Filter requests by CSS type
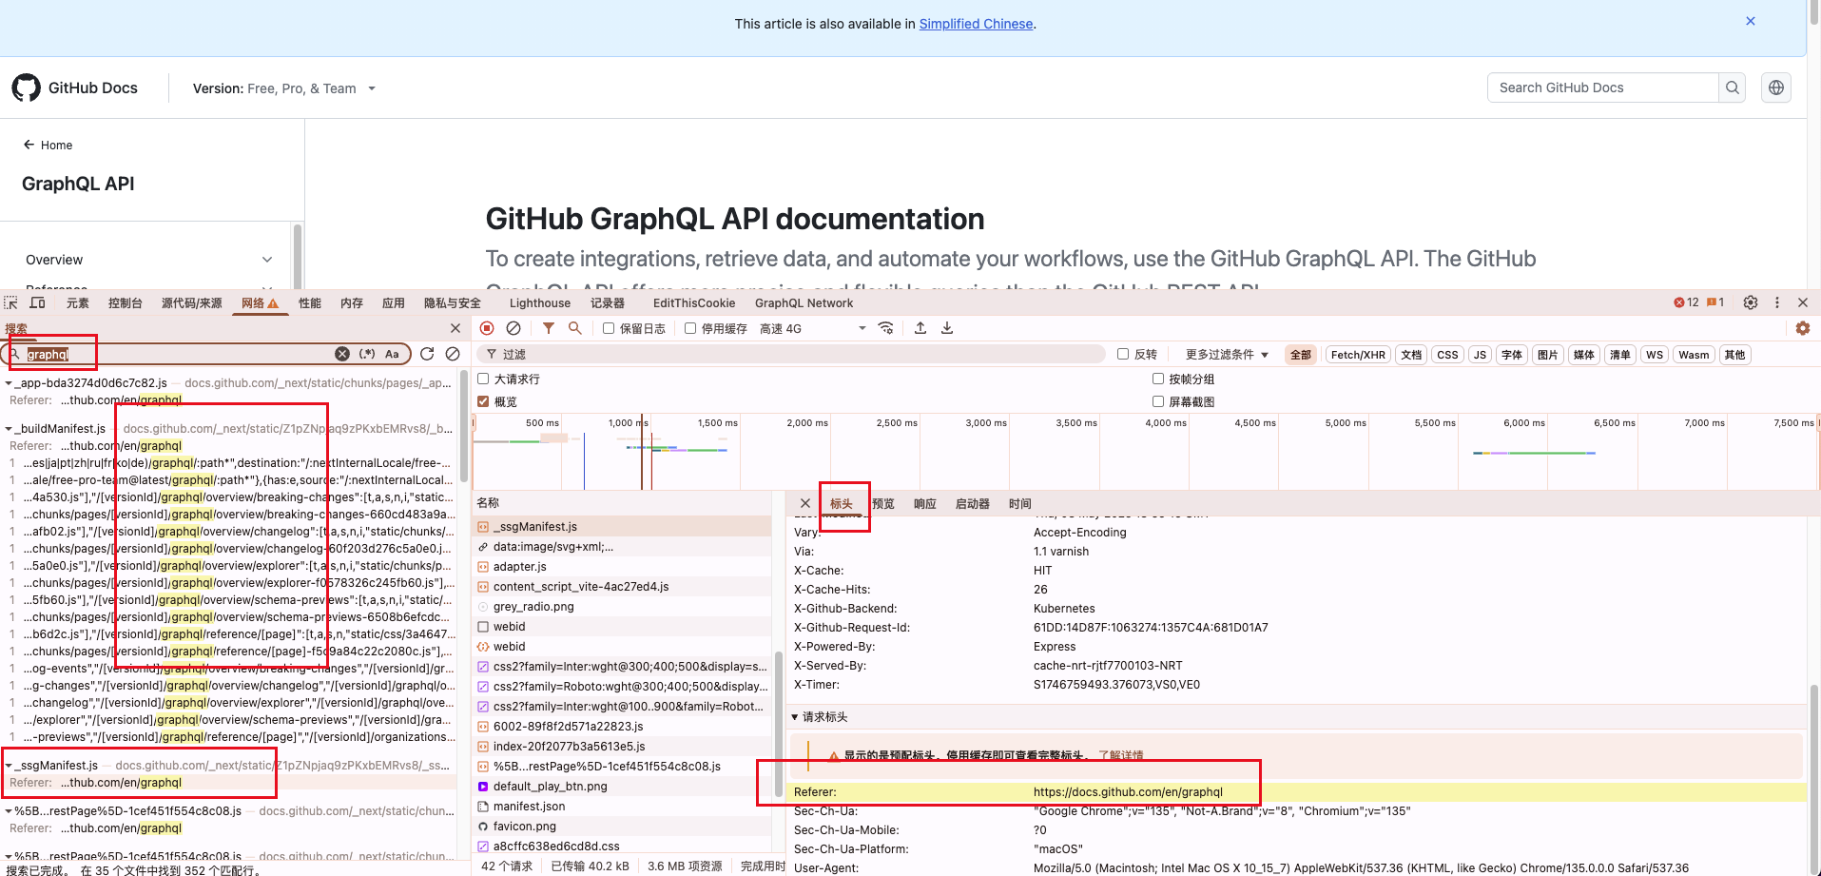This screenshot has width=1821, height=876. click(1447, 355)
